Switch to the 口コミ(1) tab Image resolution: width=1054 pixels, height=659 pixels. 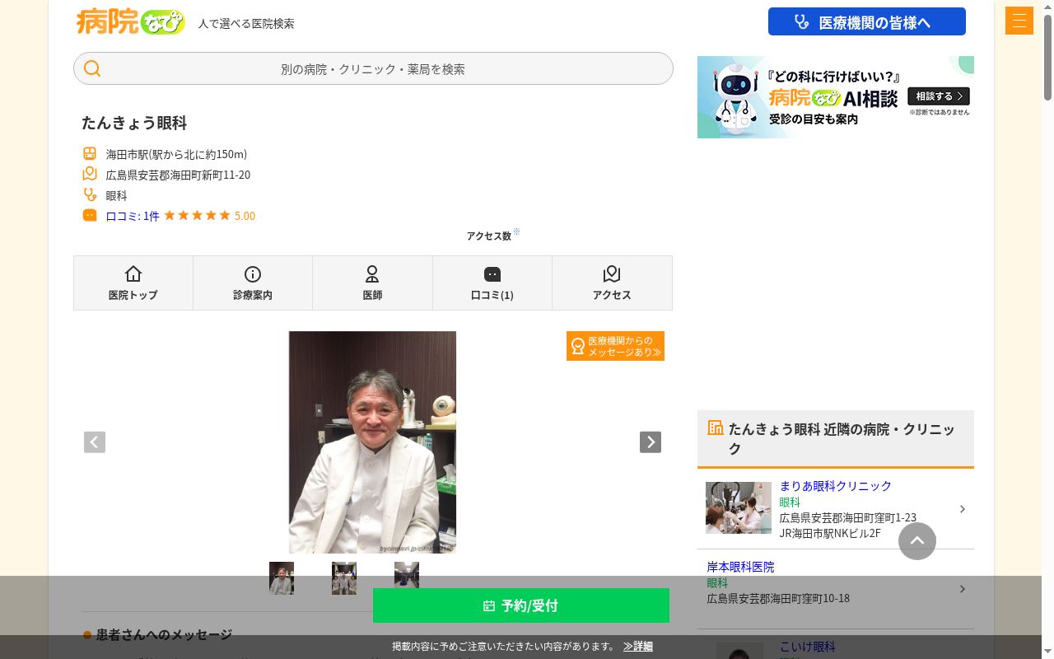click(x=492, y=283)
